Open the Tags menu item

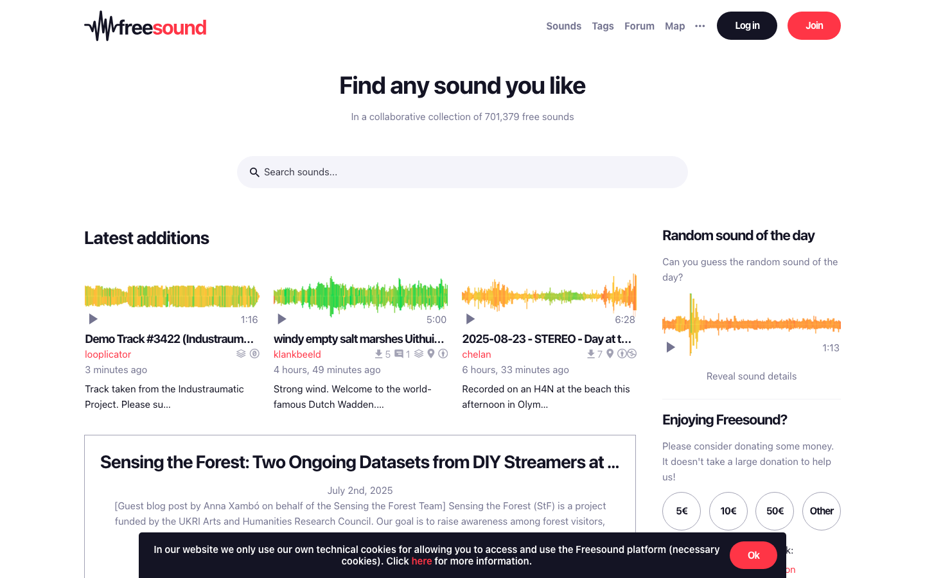(603, 26)
